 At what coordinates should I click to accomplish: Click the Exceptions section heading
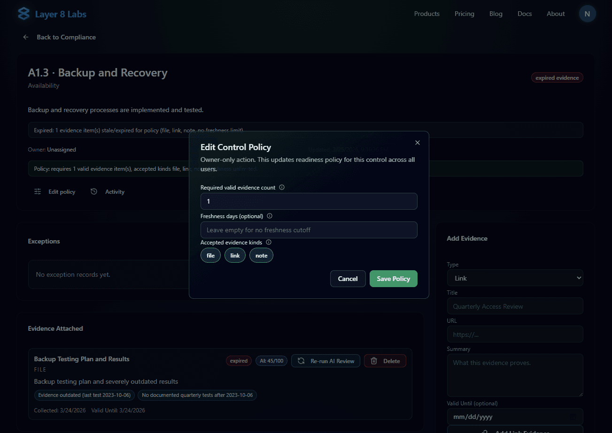pyautogui.click(x=44, y=241)
